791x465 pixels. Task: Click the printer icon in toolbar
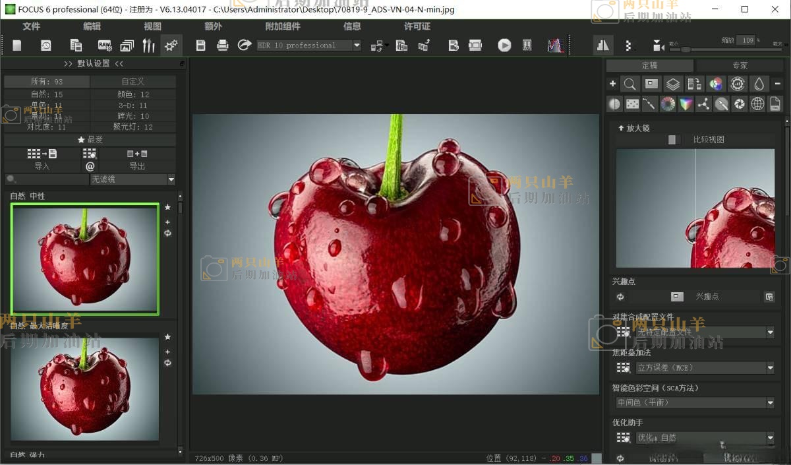[x=223, y=46]
